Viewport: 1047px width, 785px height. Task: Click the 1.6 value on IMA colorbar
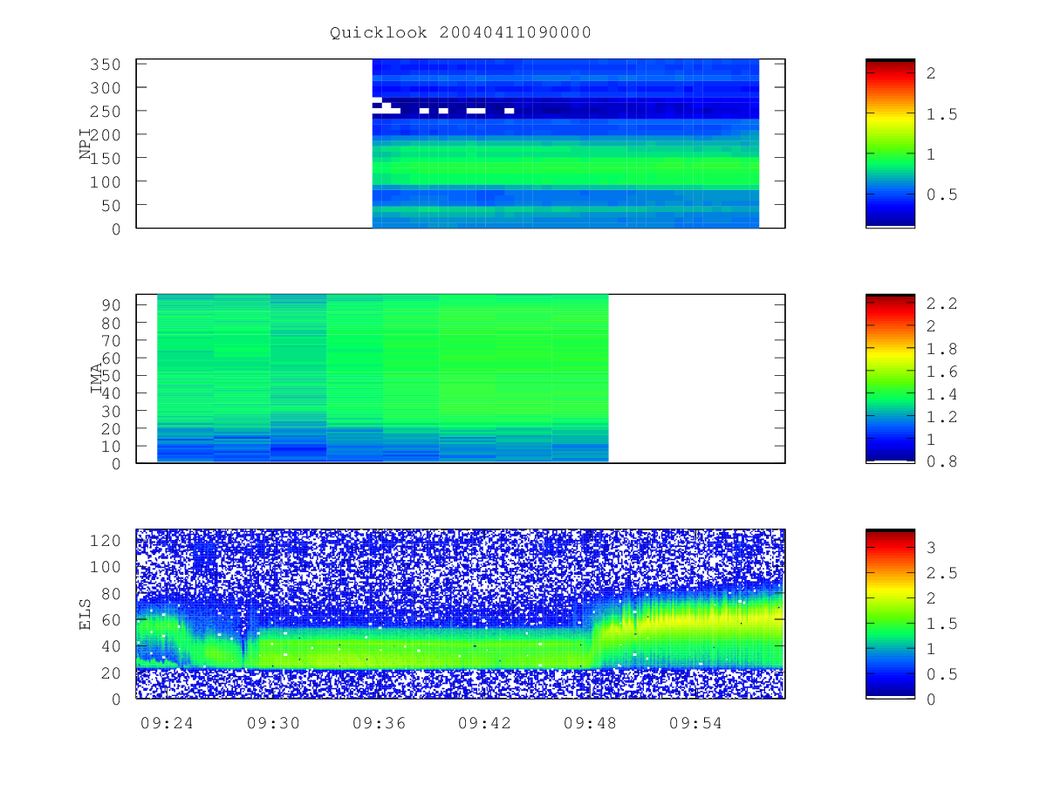click(x=941, y=372)
